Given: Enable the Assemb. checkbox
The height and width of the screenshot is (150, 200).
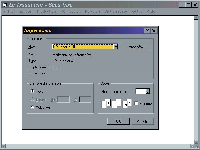Looking at the screenshot, I should point(136,103).
